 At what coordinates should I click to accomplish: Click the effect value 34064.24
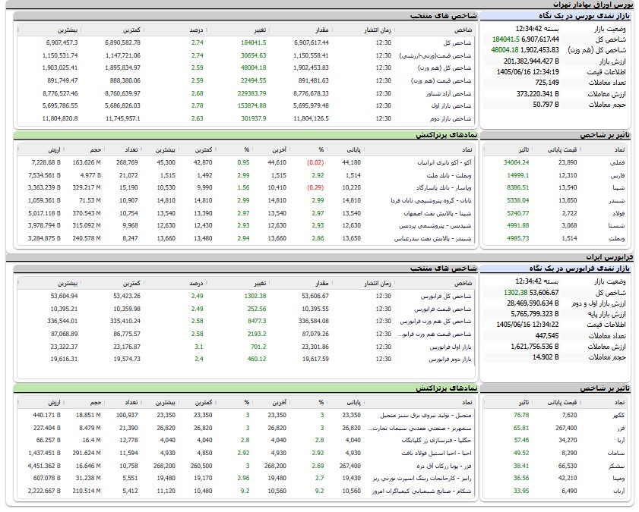tap(516, 162)
